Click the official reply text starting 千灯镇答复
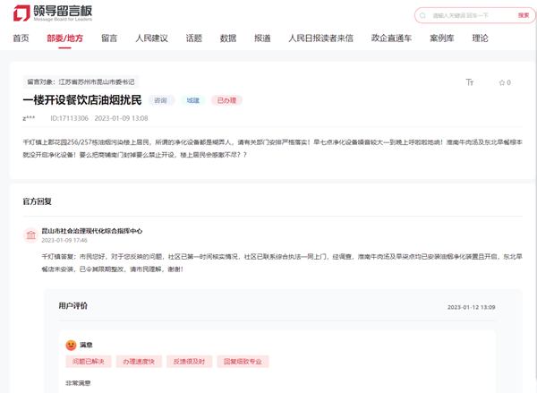This screenshot has height=393, width=537. (x=282, y=263)
